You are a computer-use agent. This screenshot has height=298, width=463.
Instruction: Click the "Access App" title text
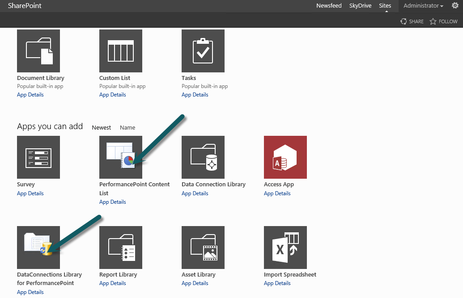[279, 185]
